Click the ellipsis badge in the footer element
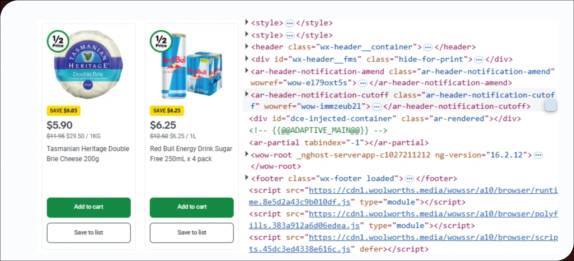 [410, 179]
